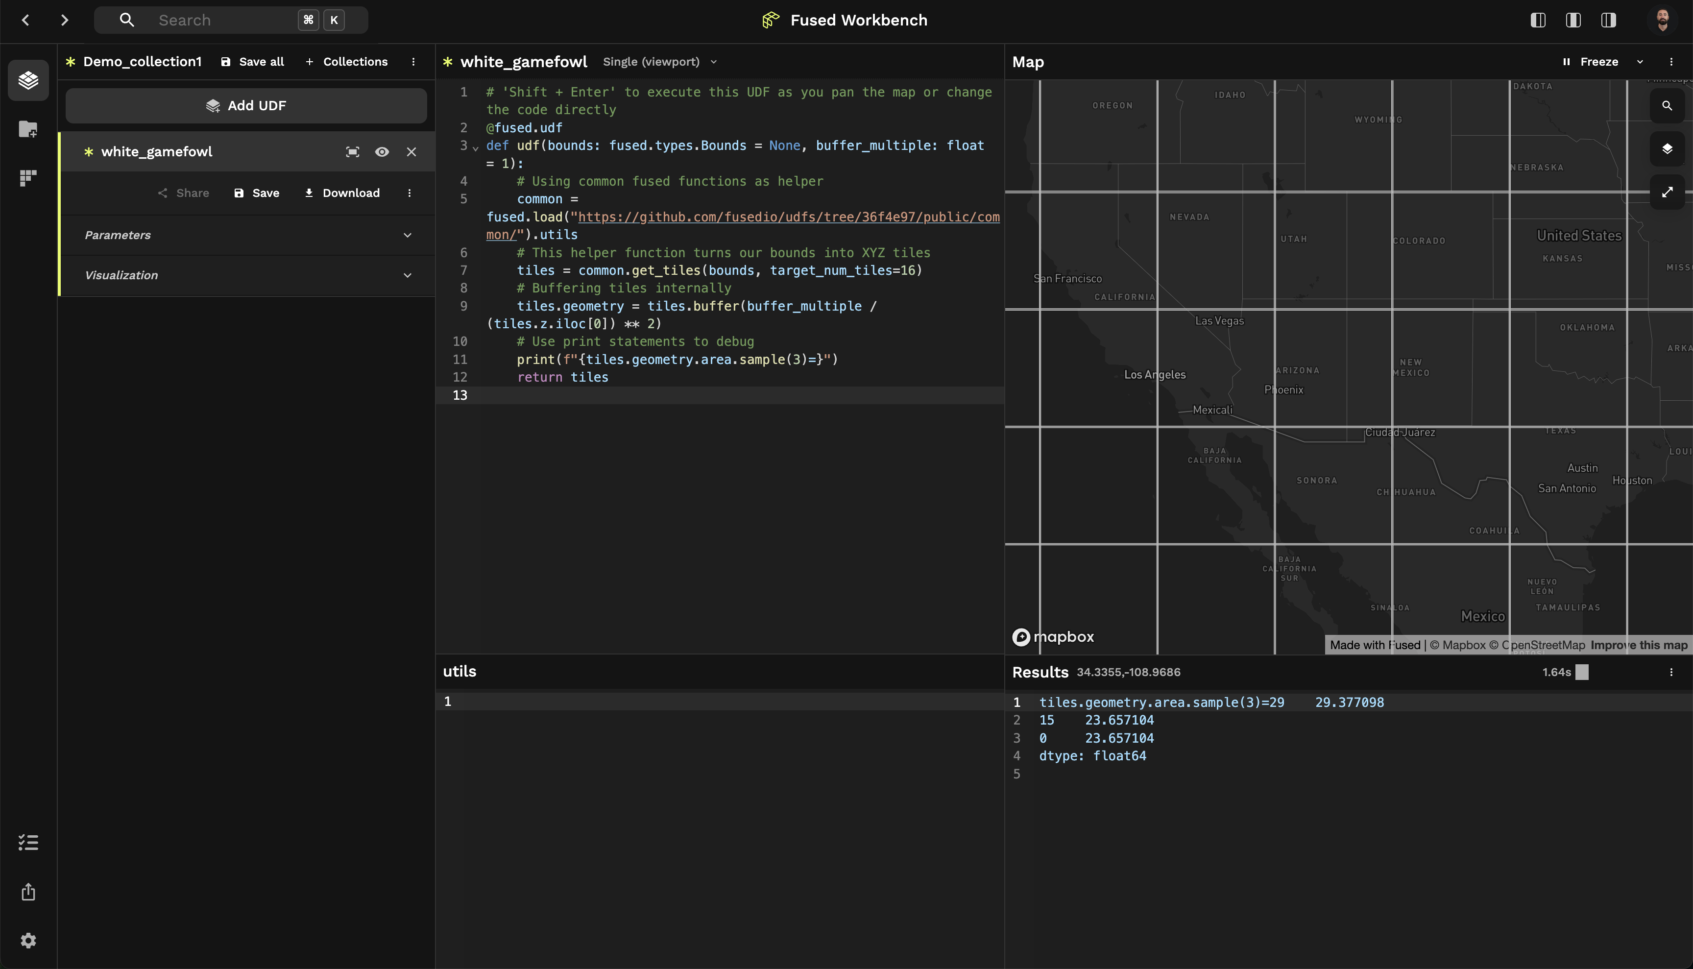The image size is (1693, 969).
Task: Click the Share button
Action: point(184,193)
